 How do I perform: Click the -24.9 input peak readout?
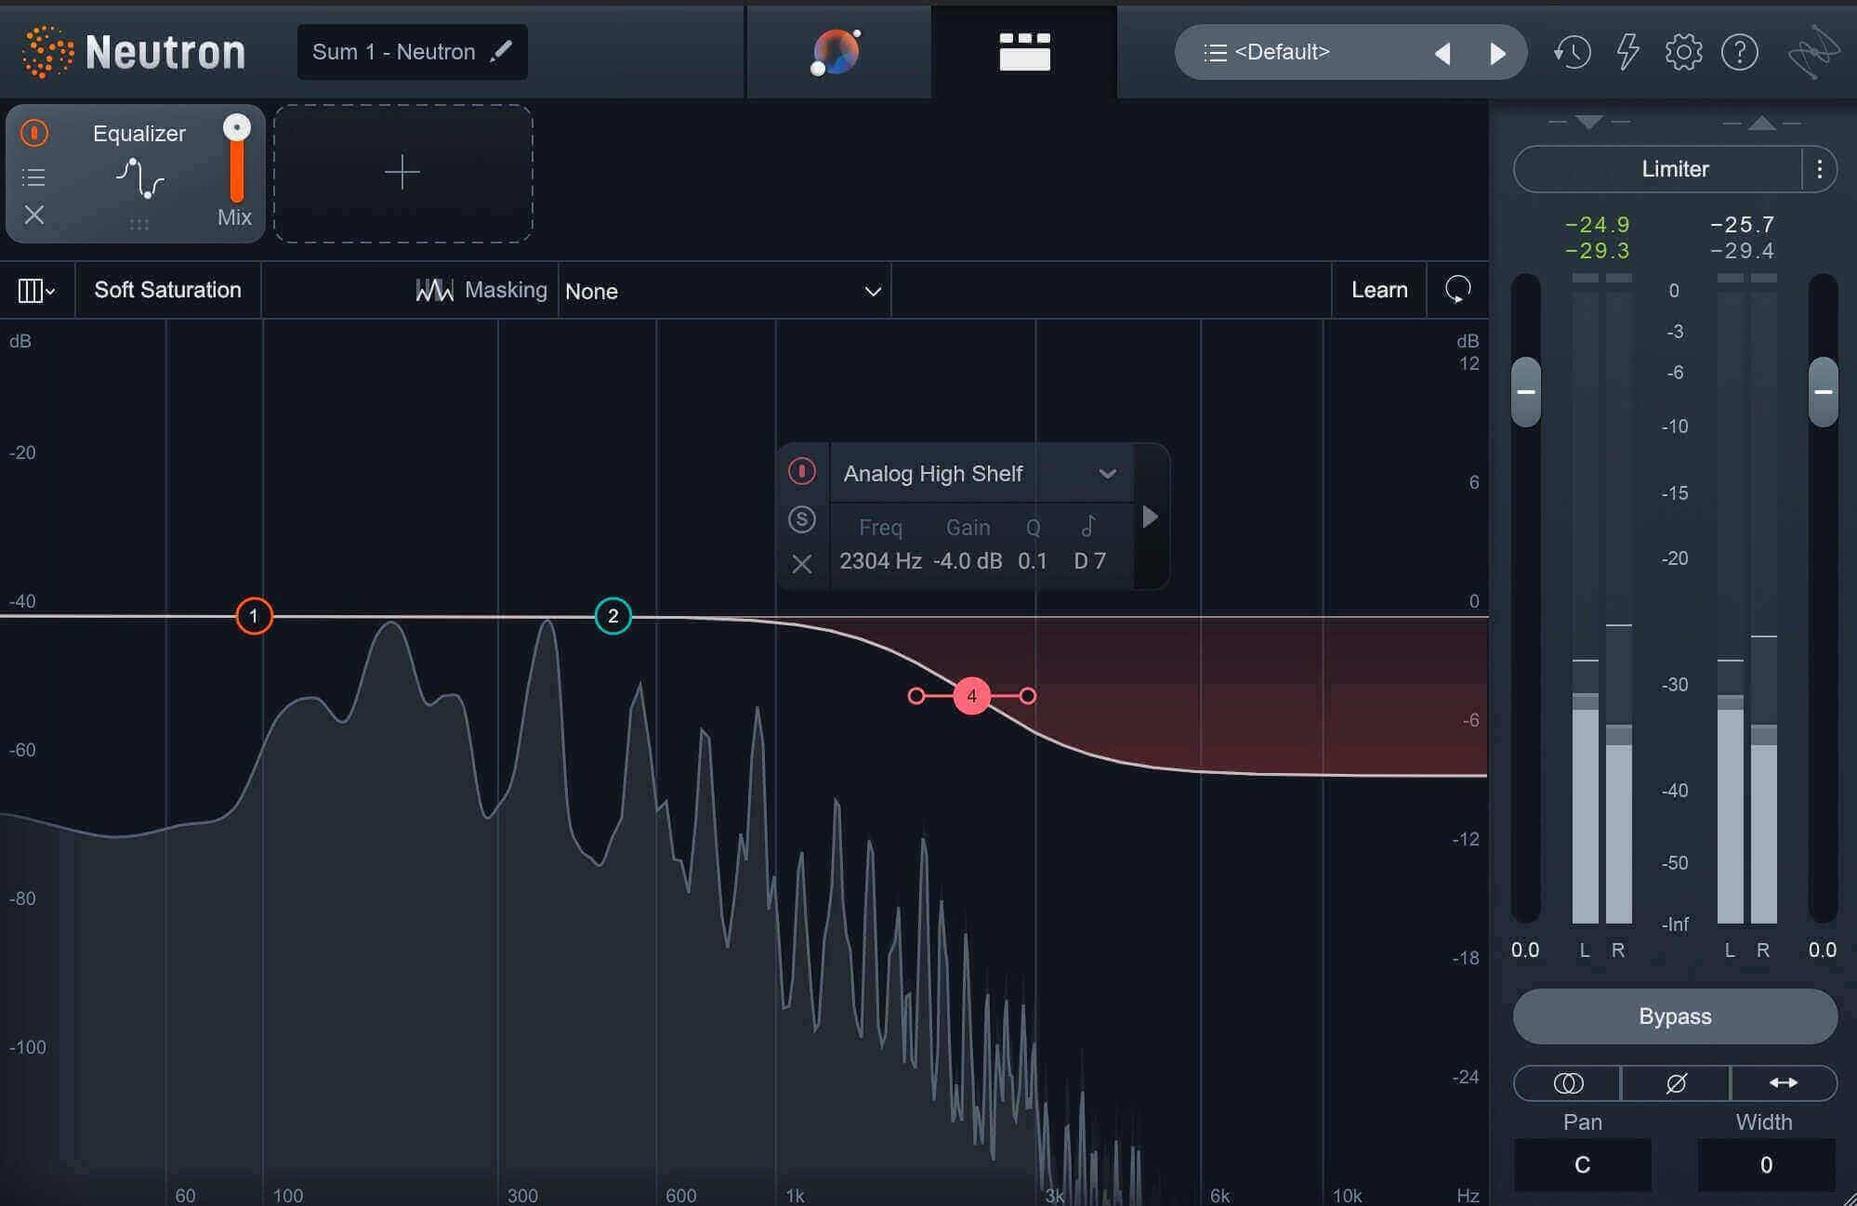(1598, 225)
